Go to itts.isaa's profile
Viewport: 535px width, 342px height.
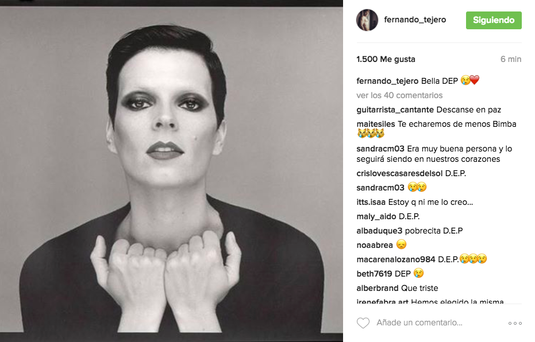[371, 202]
